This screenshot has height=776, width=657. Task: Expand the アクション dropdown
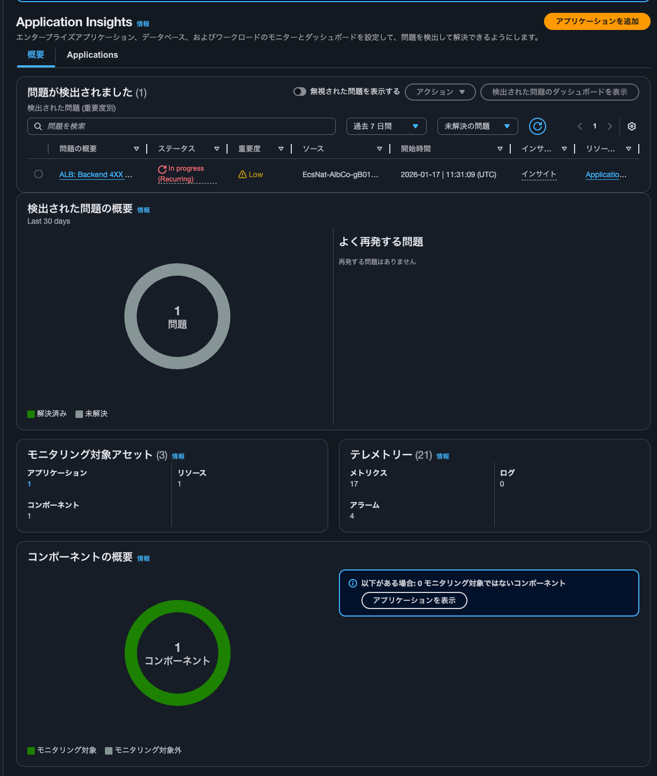point(439,92)
